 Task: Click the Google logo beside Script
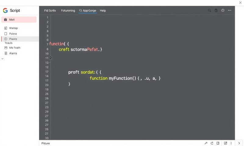click(x=5, y=10)
